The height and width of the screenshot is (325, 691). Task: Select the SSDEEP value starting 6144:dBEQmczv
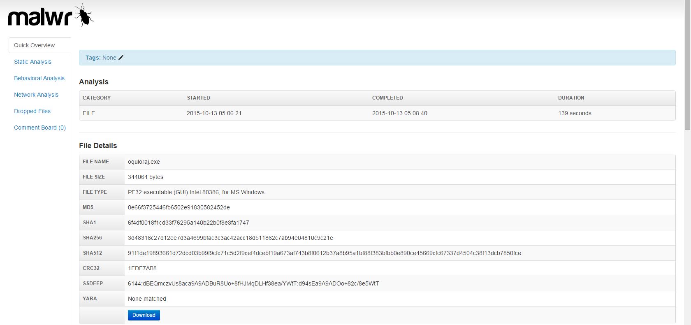point(253,283)
